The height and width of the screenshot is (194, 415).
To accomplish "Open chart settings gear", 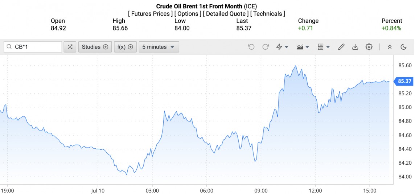I will tap(369, 47).
